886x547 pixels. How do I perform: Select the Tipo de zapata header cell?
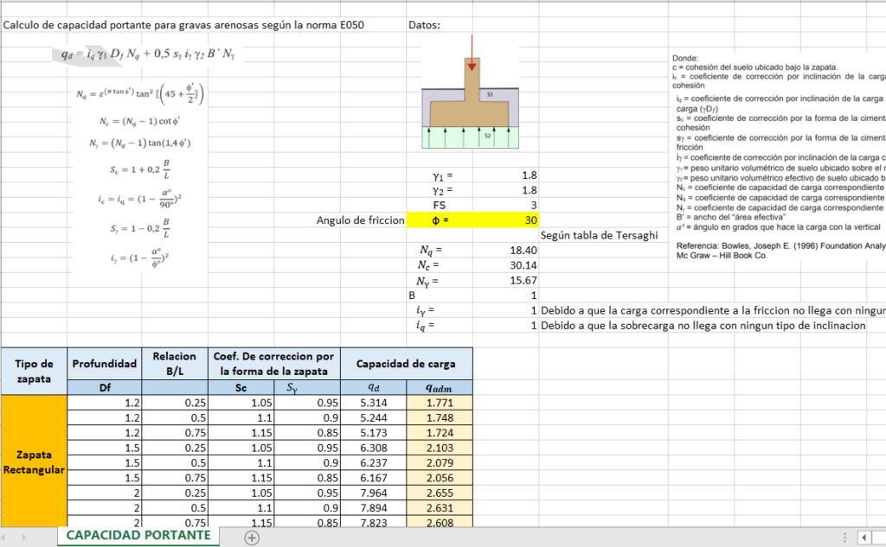pyautogui.click(x=34, y=371)
